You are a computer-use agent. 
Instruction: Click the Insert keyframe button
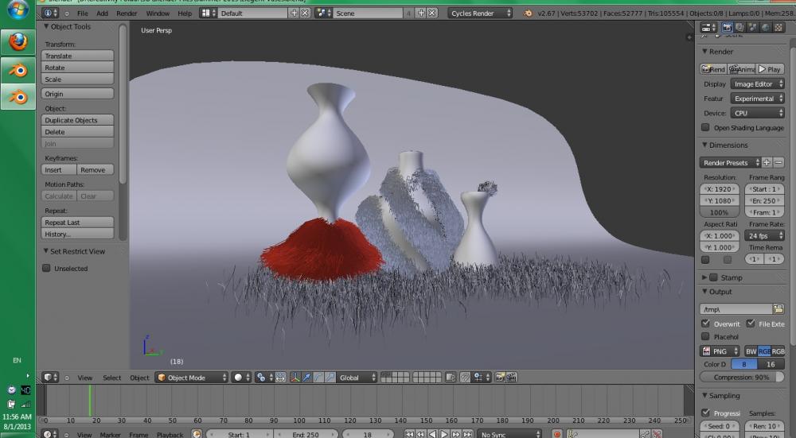(x=59, y=170)
